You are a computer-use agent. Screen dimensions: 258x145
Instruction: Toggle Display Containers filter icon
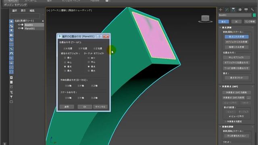(x=11, y=63)
